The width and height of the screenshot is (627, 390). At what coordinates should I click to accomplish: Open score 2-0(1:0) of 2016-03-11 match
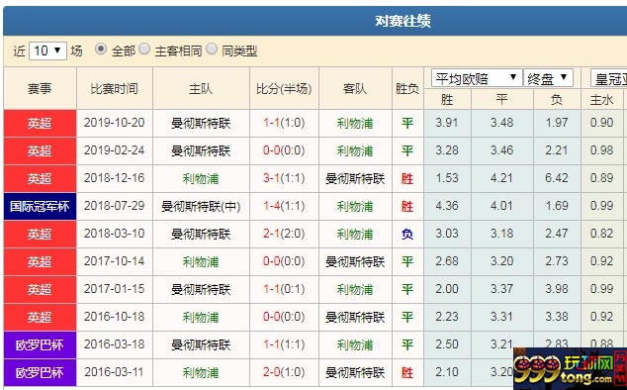point(284,372)
